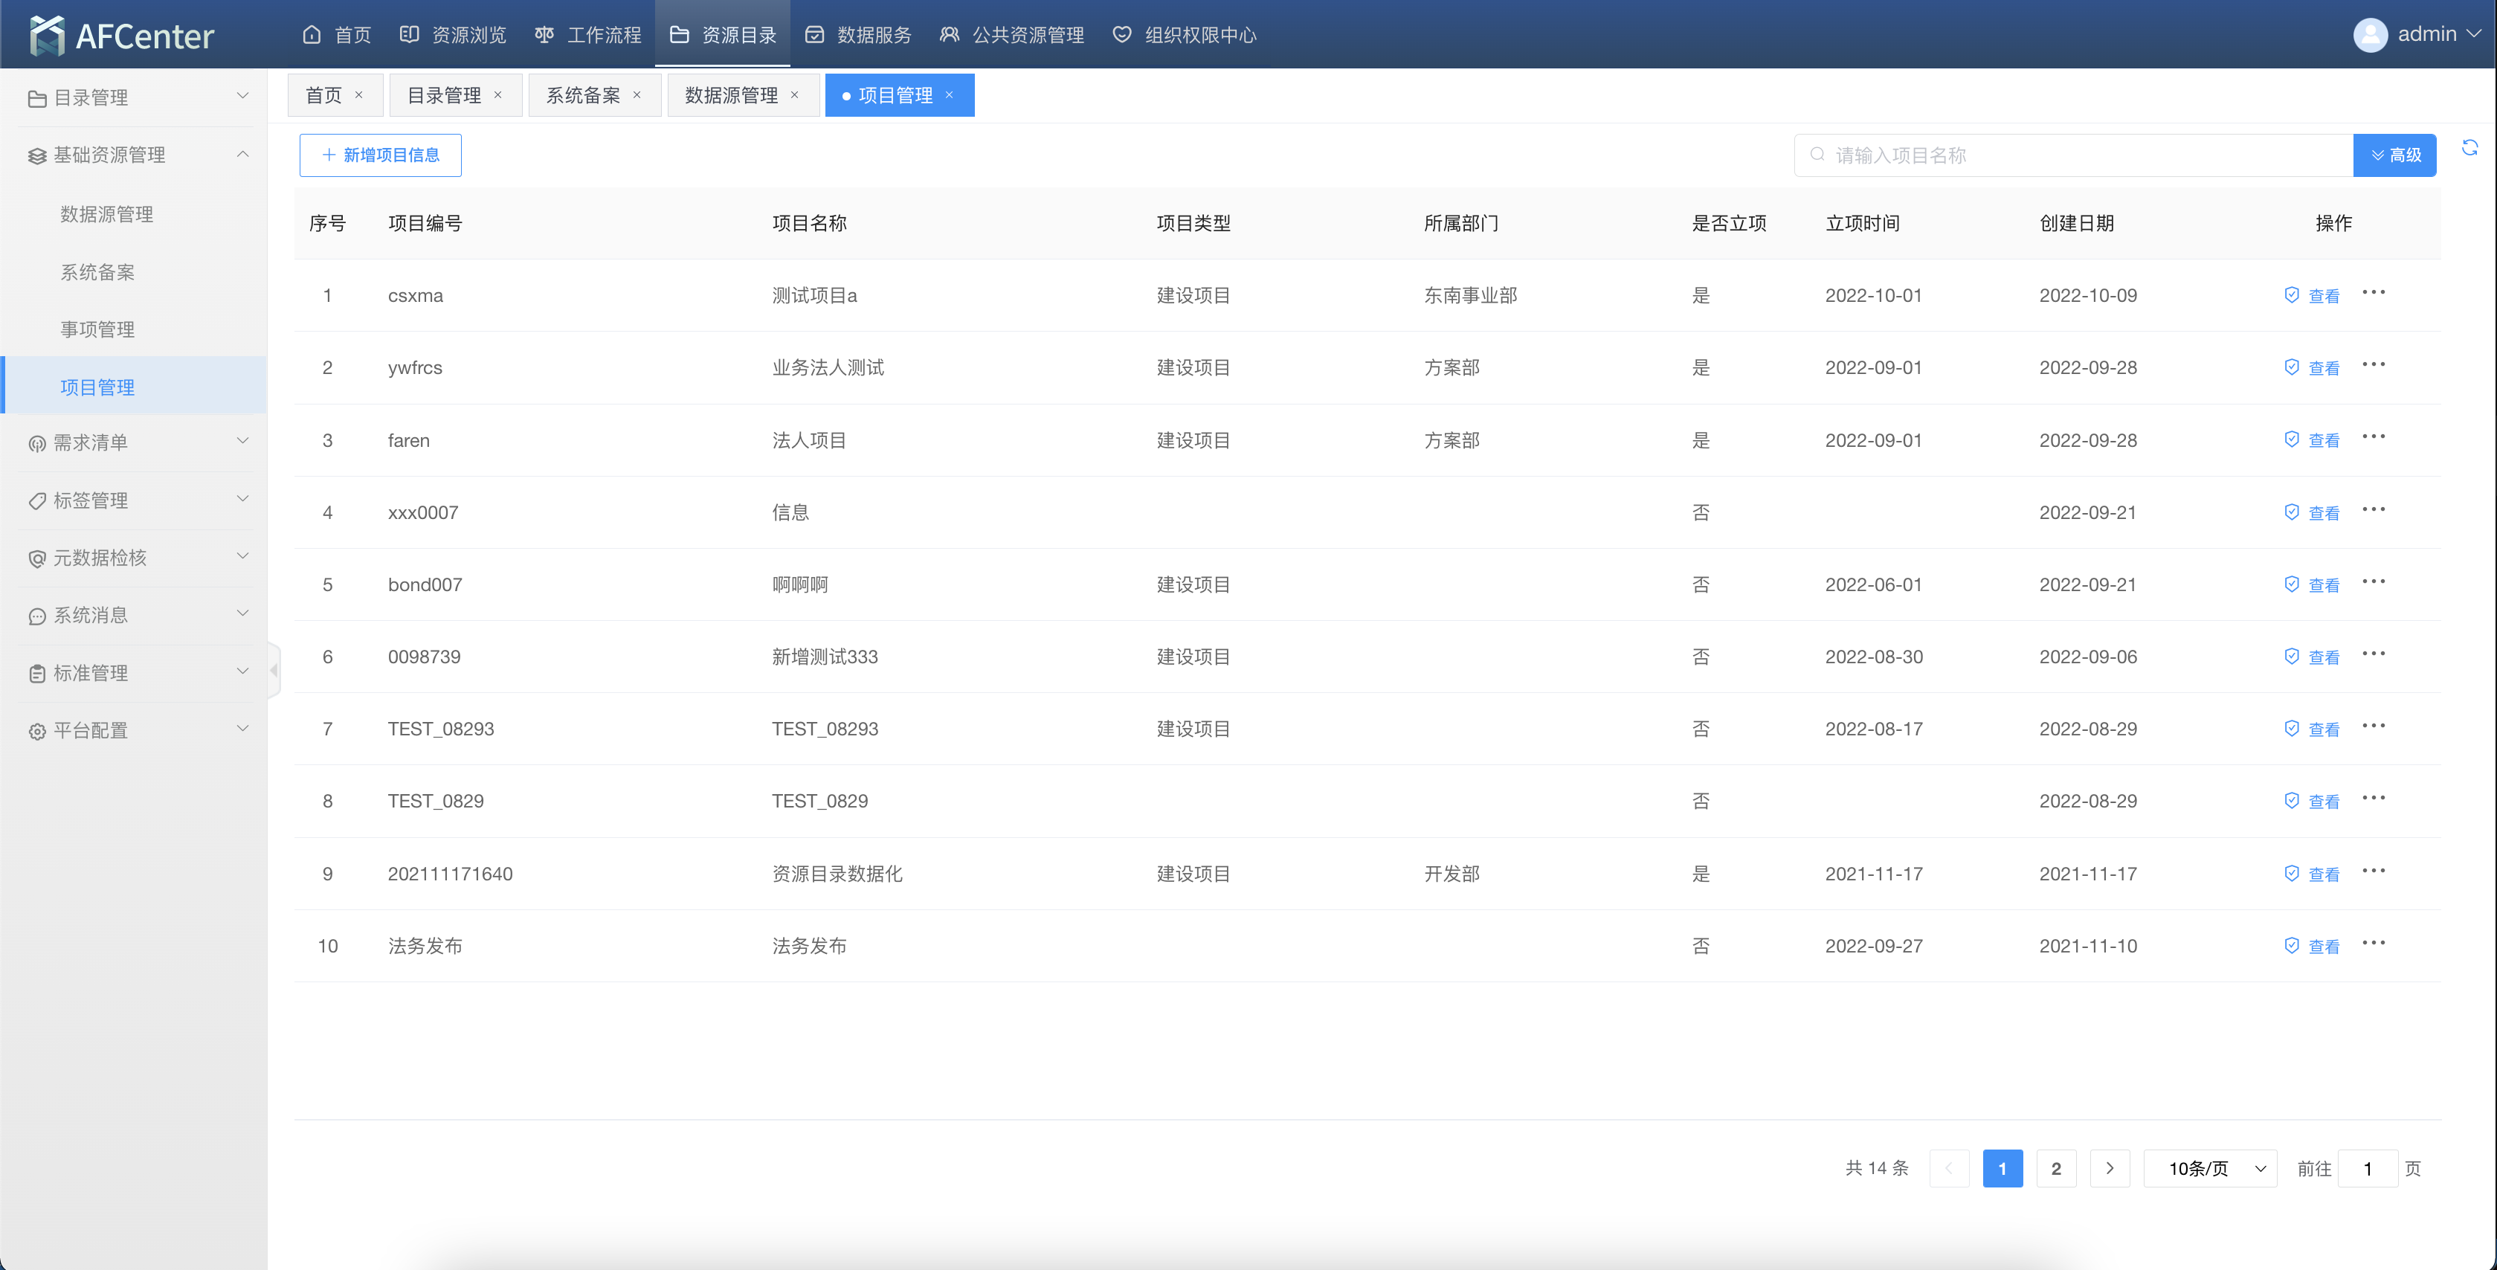The width and height of the screenshot is (2497, 1270).
Task: Click project name 资源目录数据化
Action: (x=837, y=874)
